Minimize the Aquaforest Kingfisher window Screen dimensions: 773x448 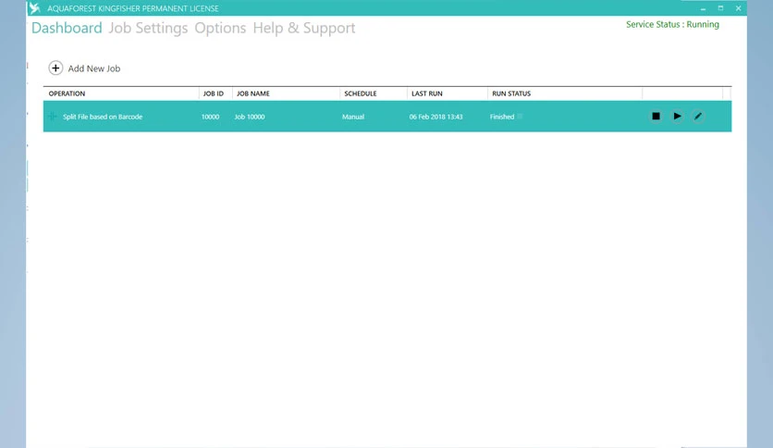703,8
